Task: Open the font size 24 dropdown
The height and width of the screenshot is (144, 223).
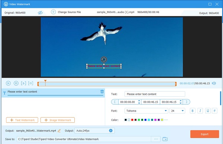Action: click(177, 111)
